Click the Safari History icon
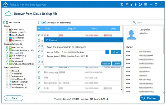166x105 pixels. pyautogui.click(x=11, y=84)
